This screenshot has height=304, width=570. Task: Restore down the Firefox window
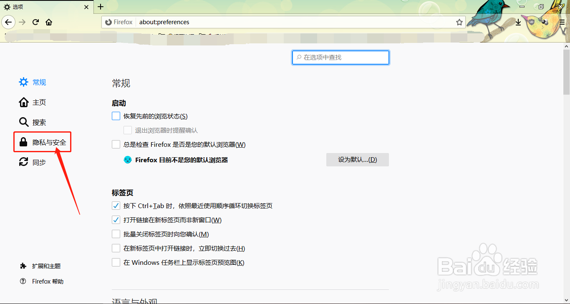click(x=541, y=6)
